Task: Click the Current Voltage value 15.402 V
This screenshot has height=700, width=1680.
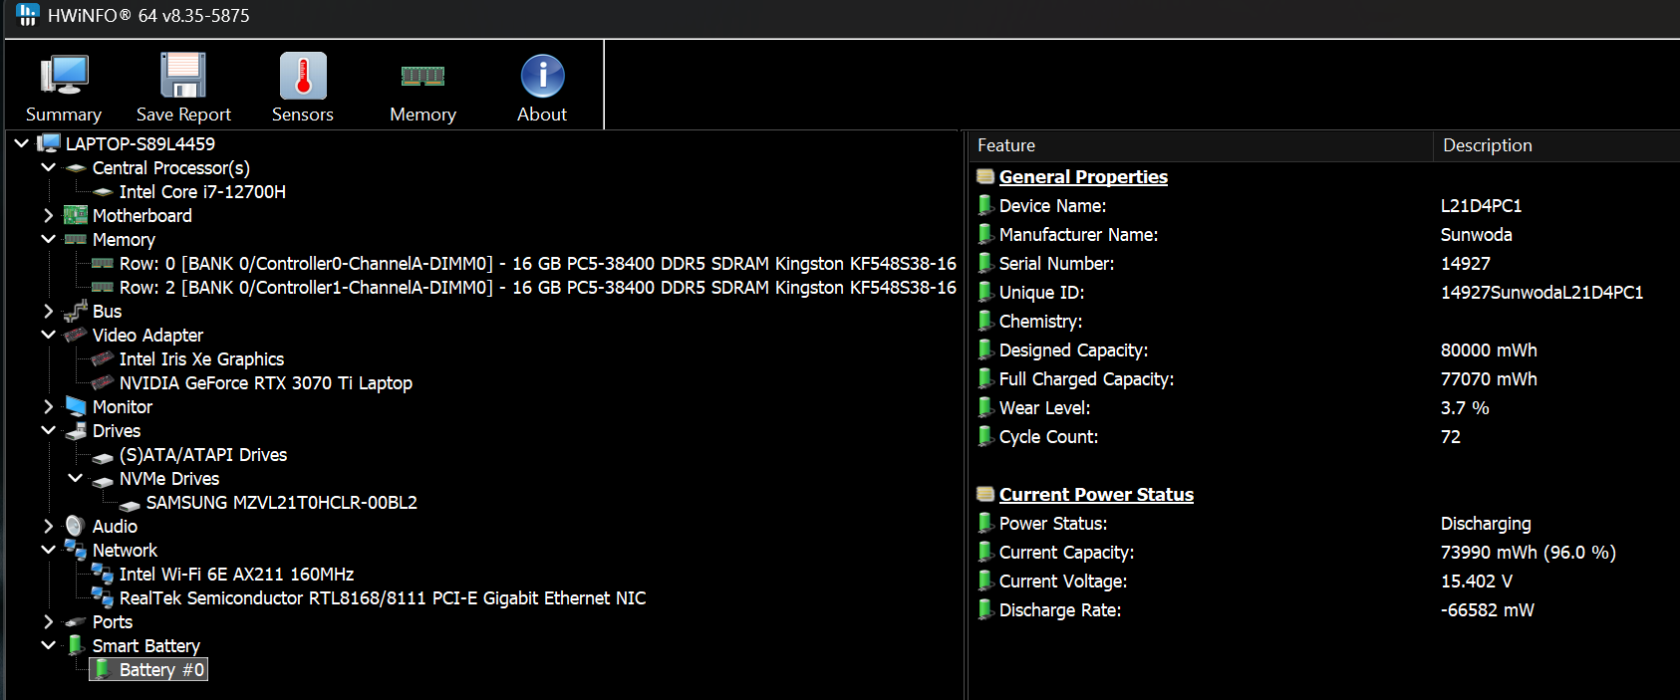Action: coord(1476,581)
